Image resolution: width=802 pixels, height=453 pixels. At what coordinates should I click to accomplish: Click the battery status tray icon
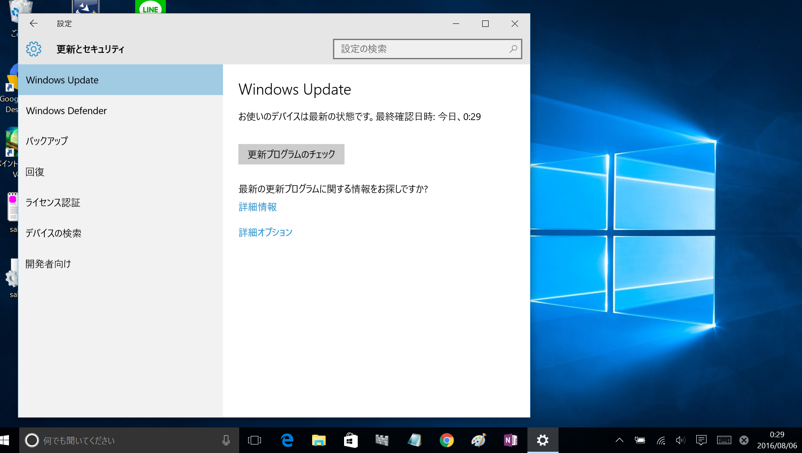(640, 440)
